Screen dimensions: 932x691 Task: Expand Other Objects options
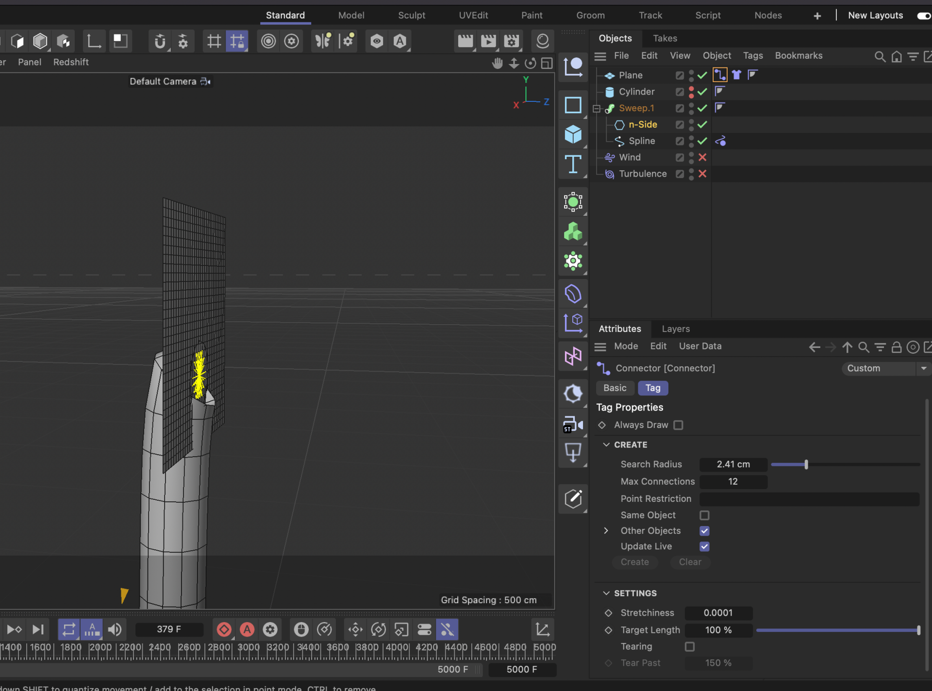pos(606,531)
